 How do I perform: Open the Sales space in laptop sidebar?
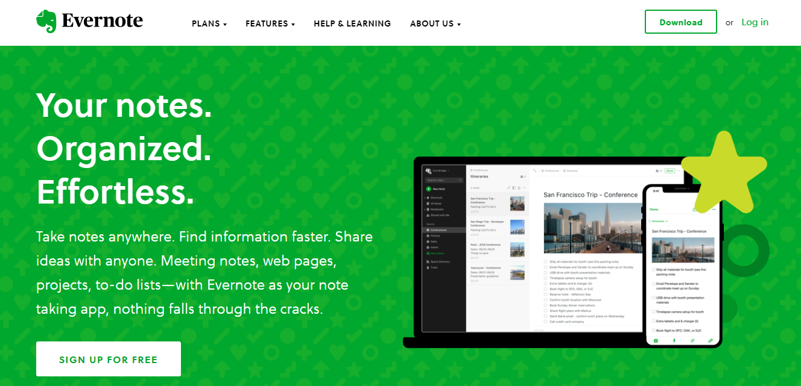coord(432,241)
